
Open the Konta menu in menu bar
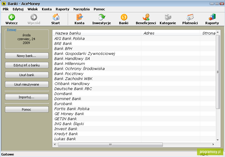click(x=47, y=9)
